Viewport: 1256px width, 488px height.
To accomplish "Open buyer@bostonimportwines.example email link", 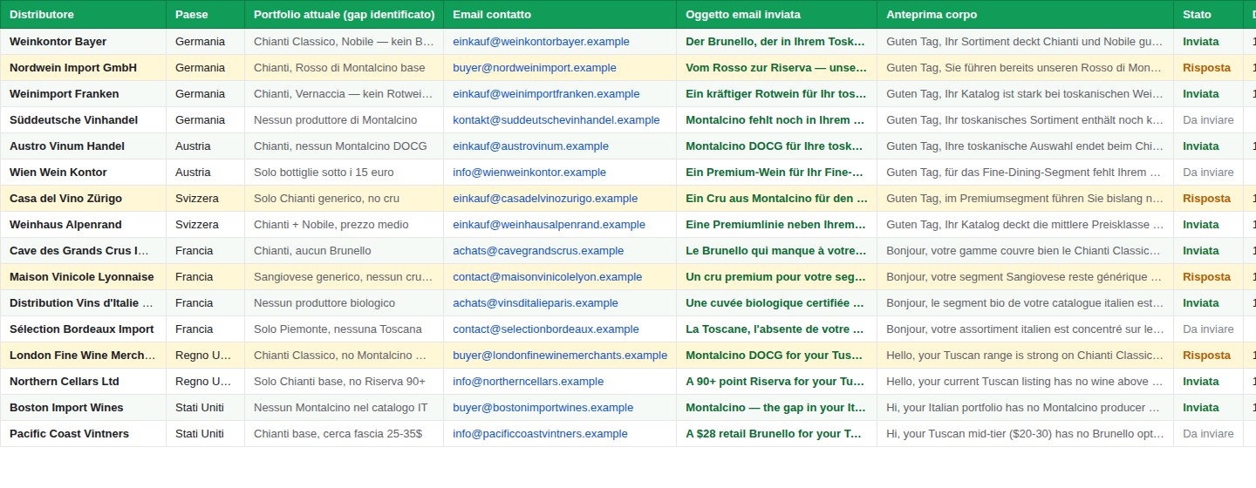I will [543, 408].
